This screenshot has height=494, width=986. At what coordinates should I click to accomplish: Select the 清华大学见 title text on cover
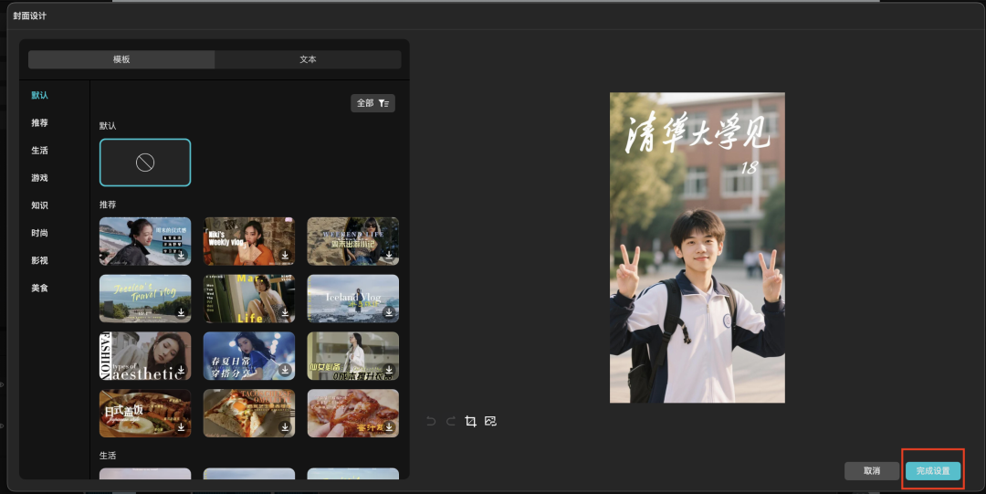[x=697, y=133]
